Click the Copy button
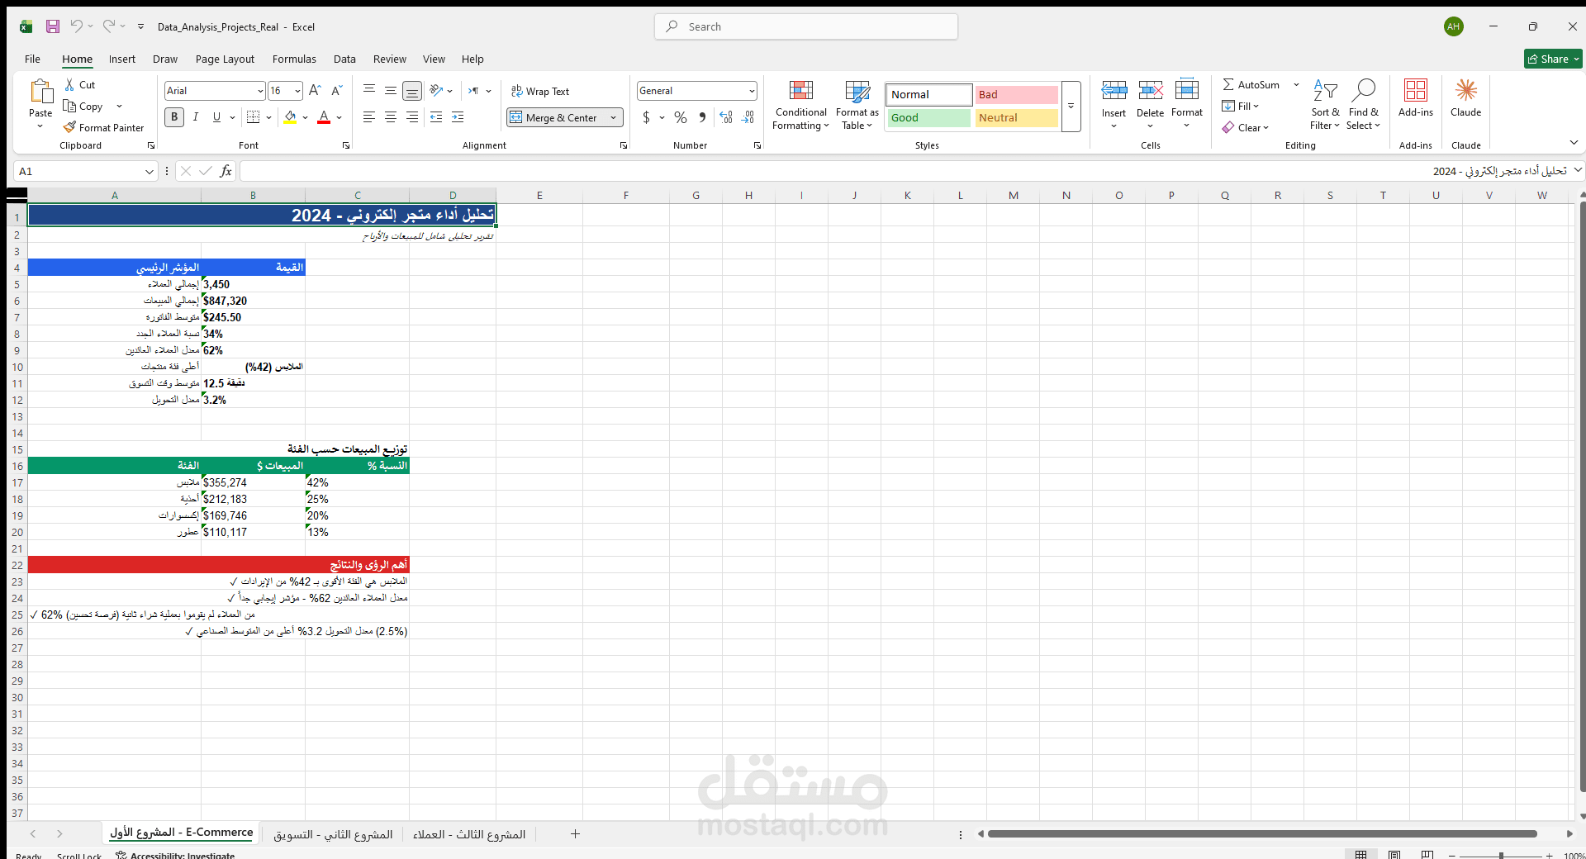Image resolution: width=1586 pixels, height=859 pixels. click(83, 107)
